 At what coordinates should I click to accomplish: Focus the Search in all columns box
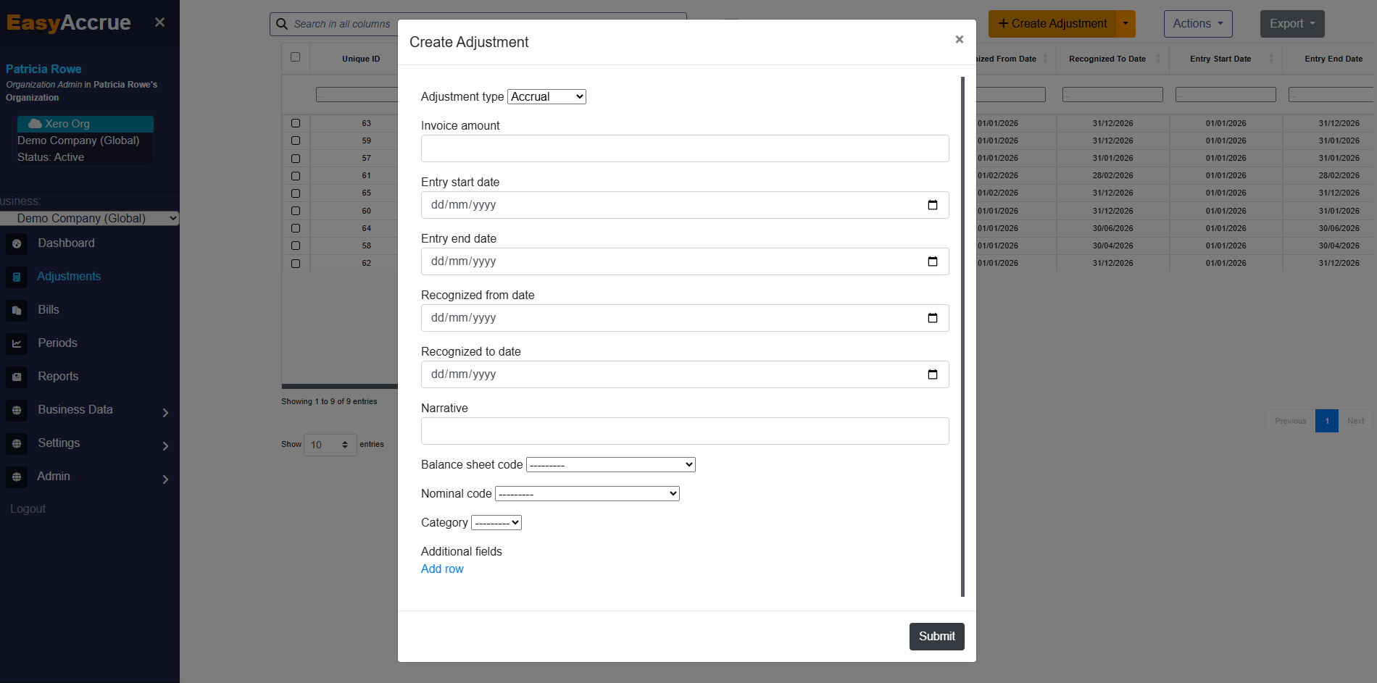pos(478,24)
